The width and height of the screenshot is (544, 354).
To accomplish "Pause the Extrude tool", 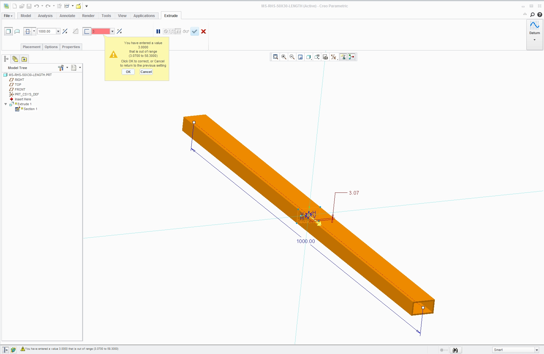I will coord(158,31).
